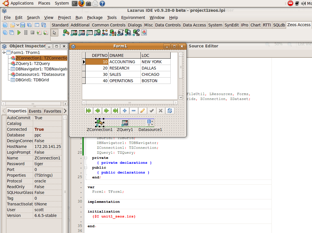This screenshot has height=233, width=312.
Task: Click the View Forms icon
Action: 11,32
